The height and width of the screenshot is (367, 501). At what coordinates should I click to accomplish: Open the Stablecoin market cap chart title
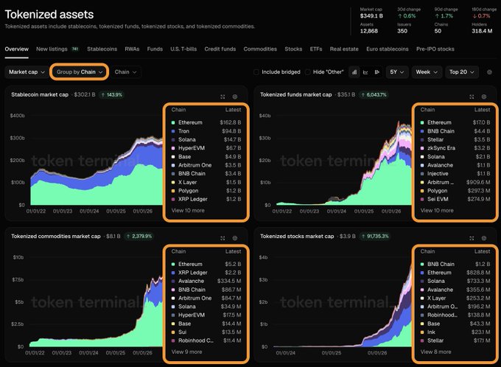(x=40, y=94)
